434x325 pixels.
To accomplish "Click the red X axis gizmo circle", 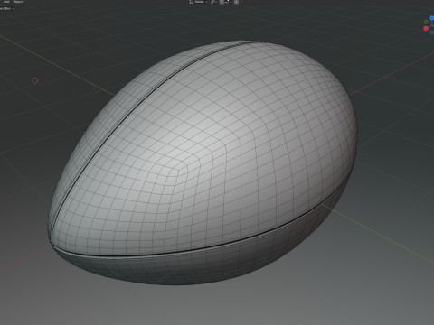I will 426,29.
